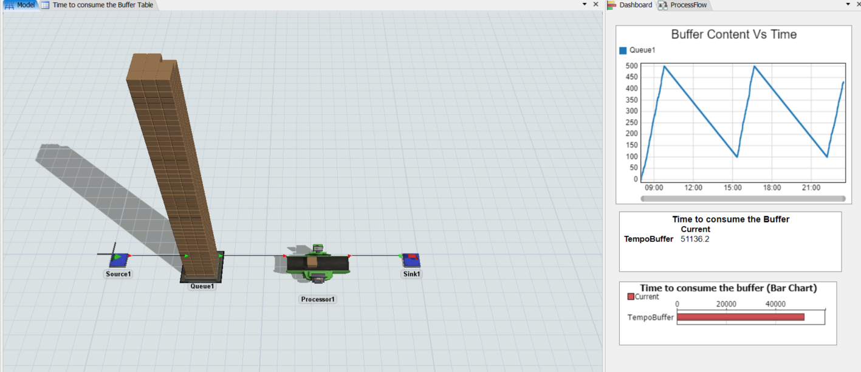Open the Model pane dropdown arrow
The image size is (861, 372).
click(x=585, y=4)
